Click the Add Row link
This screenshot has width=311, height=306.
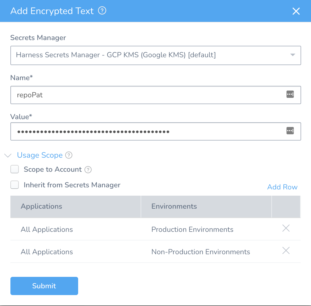[x=282, y=187]
